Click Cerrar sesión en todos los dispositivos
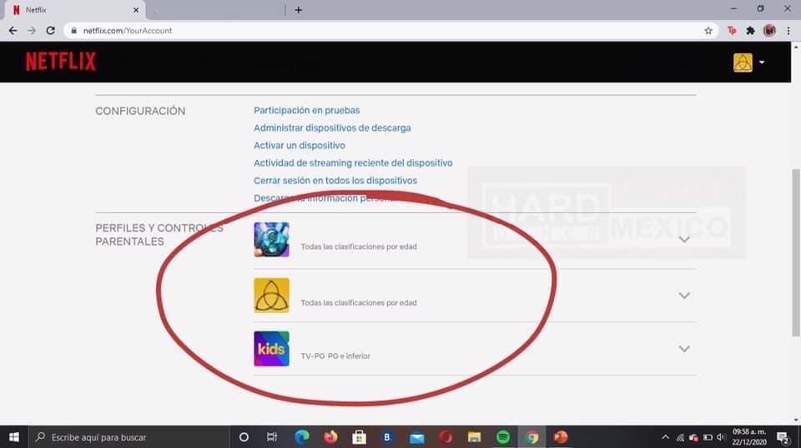Viewport: 801px width, 448px height. point(335,181)
